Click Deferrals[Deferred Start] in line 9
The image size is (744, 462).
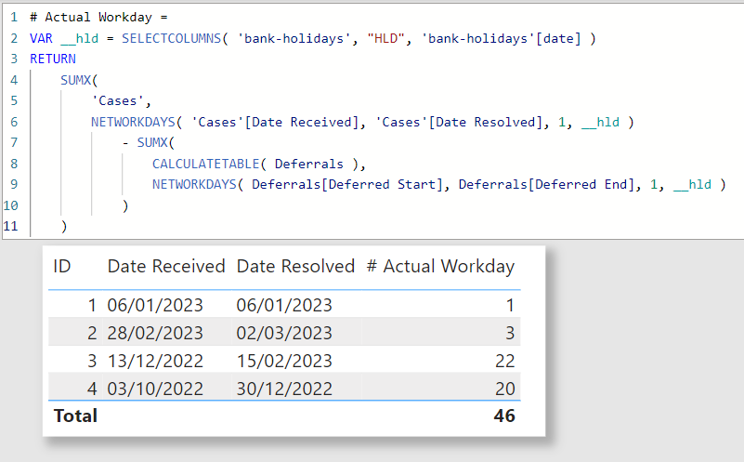(346, 185)
